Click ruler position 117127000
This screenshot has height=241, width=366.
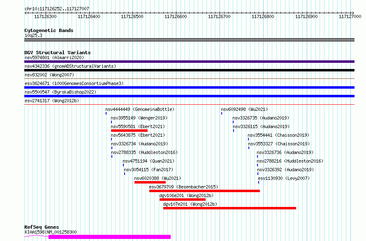tap(350, 16)
